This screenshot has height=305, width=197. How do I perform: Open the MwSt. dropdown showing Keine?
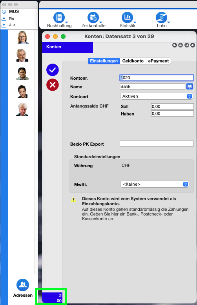pos(155,184)
